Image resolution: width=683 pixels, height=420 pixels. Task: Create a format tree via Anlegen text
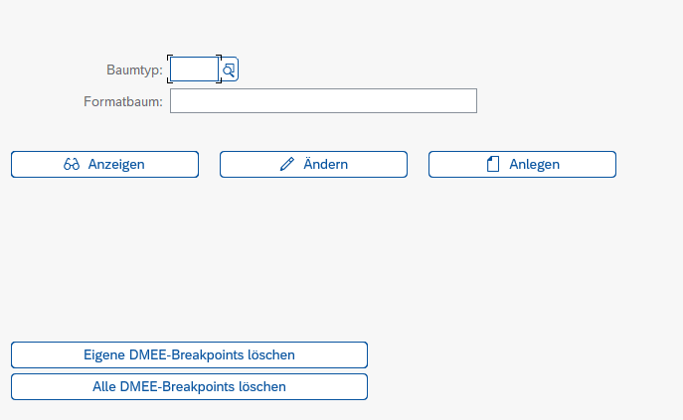(x=534, y=165)
